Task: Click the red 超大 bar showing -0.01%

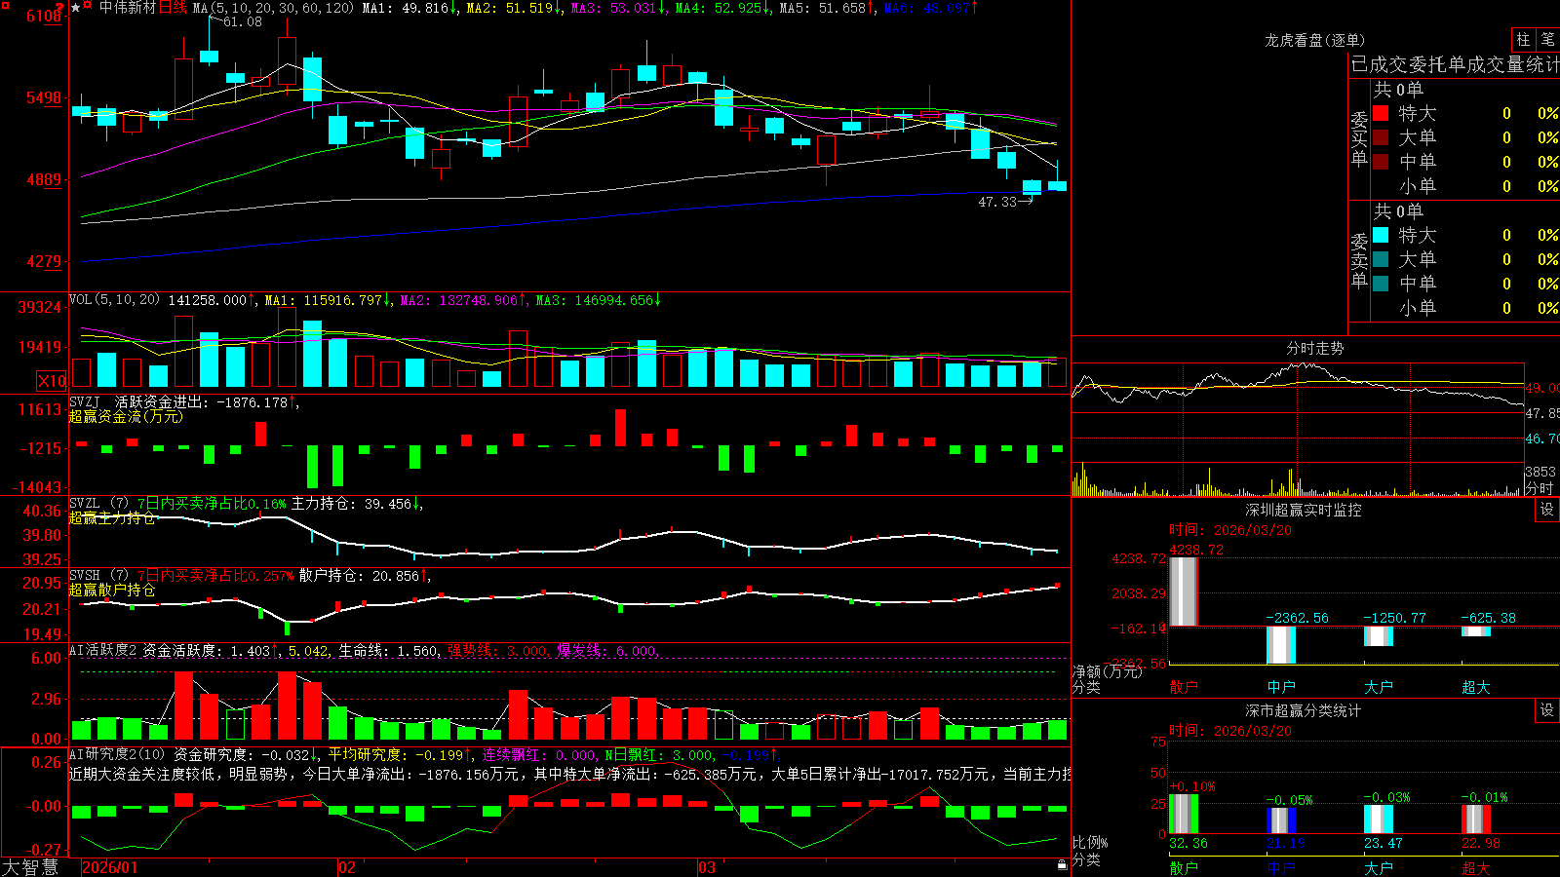Action: click(x=1476, y=819)
